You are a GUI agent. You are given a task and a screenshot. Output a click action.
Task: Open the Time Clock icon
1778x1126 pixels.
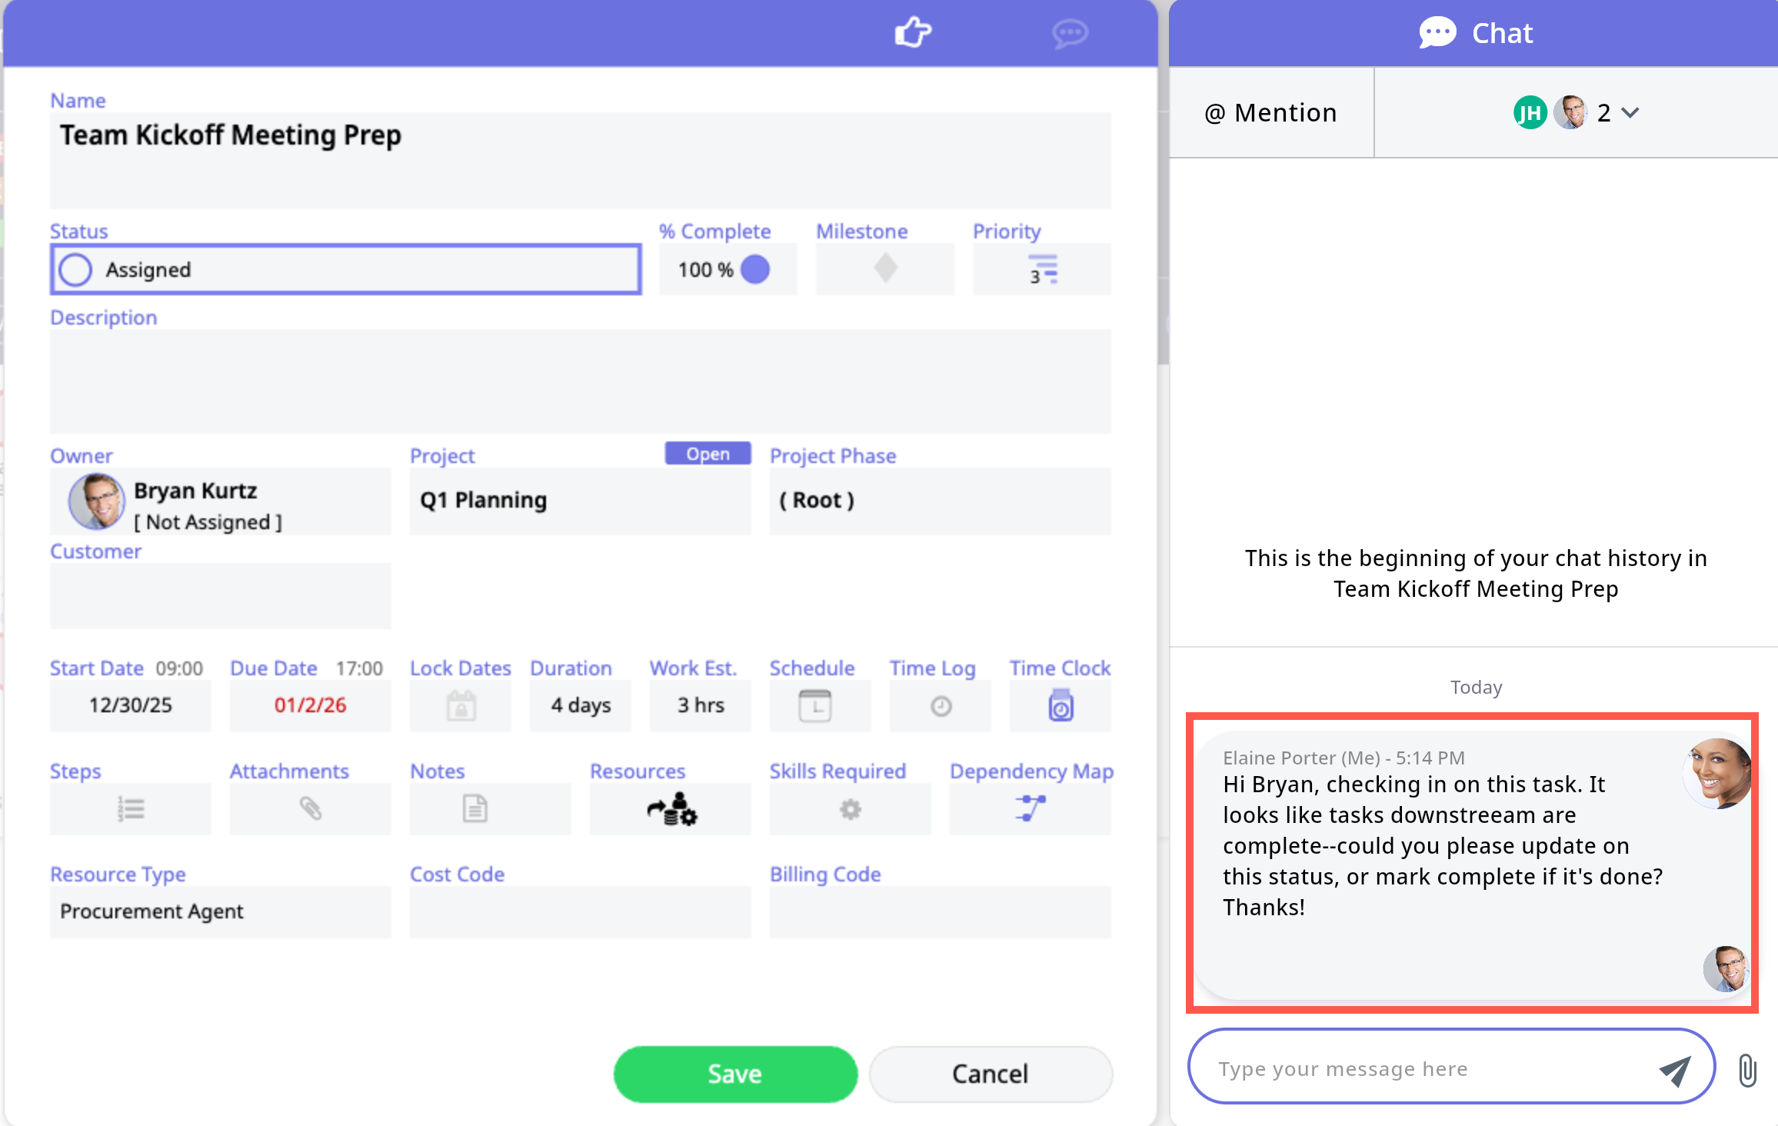pyautogui.click(x=1060, y=706)
